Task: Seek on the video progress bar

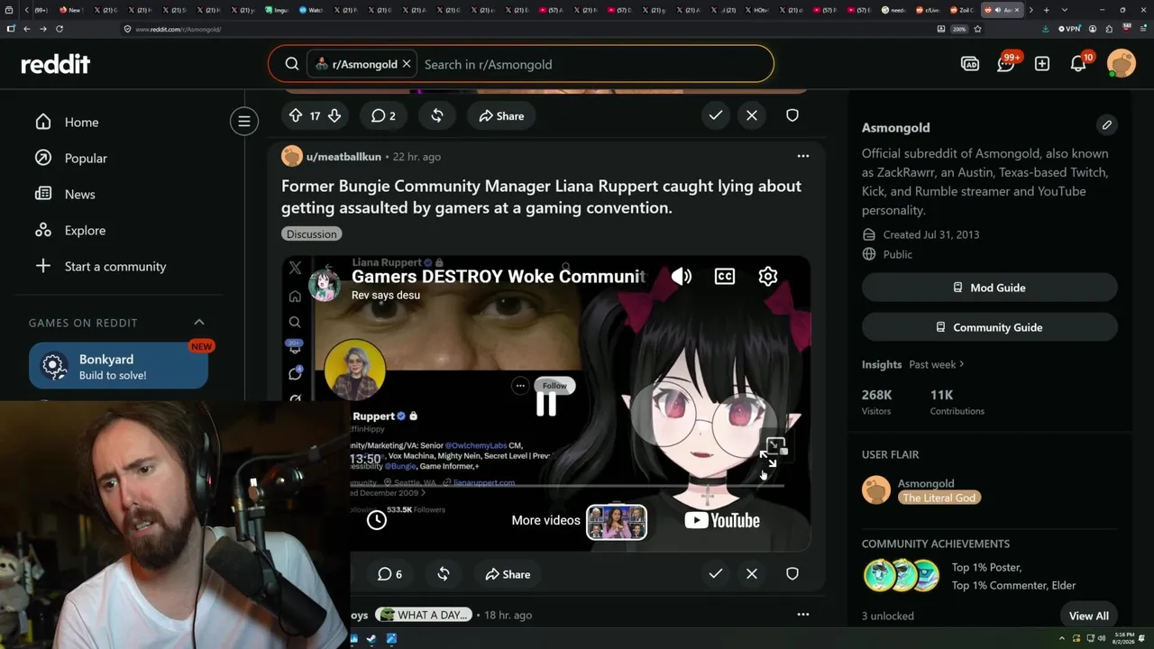Action: click(x=567, y=486)
